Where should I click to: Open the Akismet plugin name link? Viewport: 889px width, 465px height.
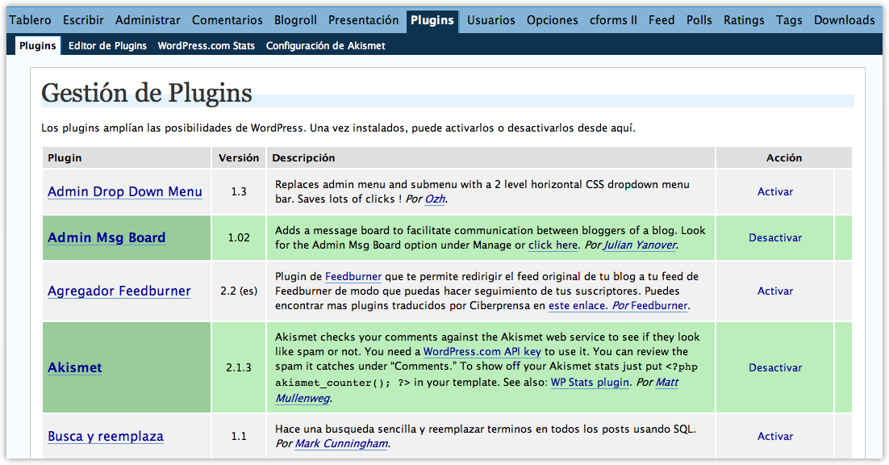click(75, 368)
